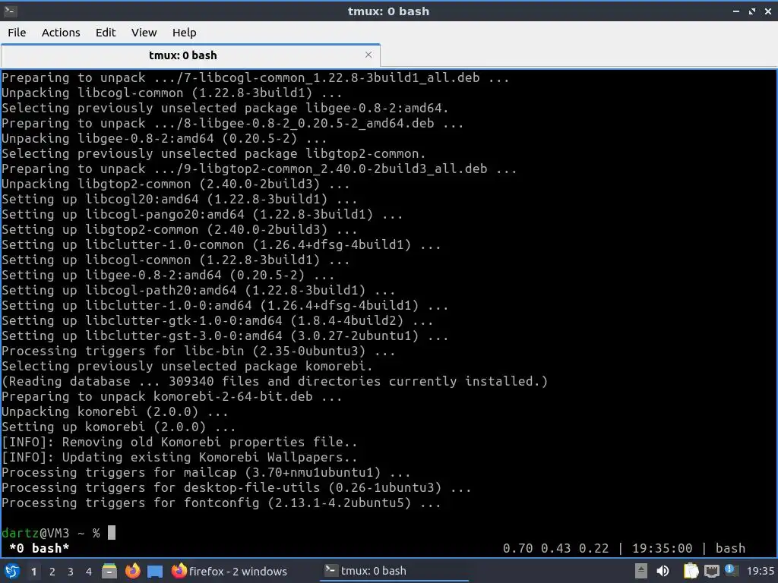This screenshot has height=583, width=778.
Task: Open the Help menu
Action: 184,32
